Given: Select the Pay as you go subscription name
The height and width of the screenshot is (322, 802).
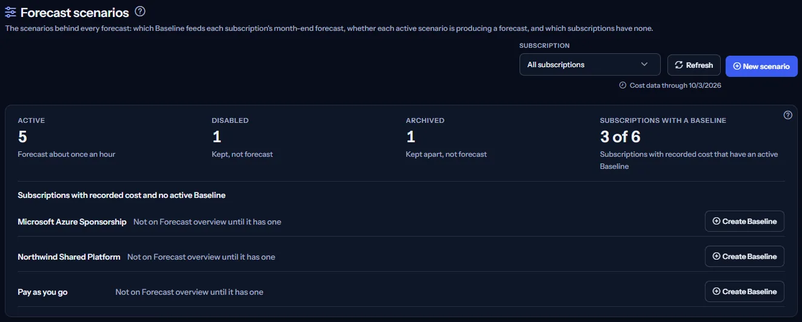Looking at the screenshot, I should click(x=42, y=292).
